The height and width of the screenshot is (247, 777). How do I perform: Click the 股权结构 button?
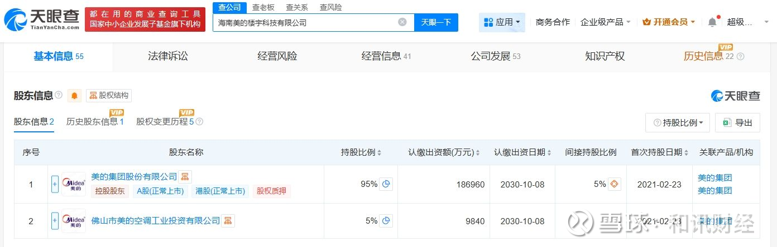109,96
